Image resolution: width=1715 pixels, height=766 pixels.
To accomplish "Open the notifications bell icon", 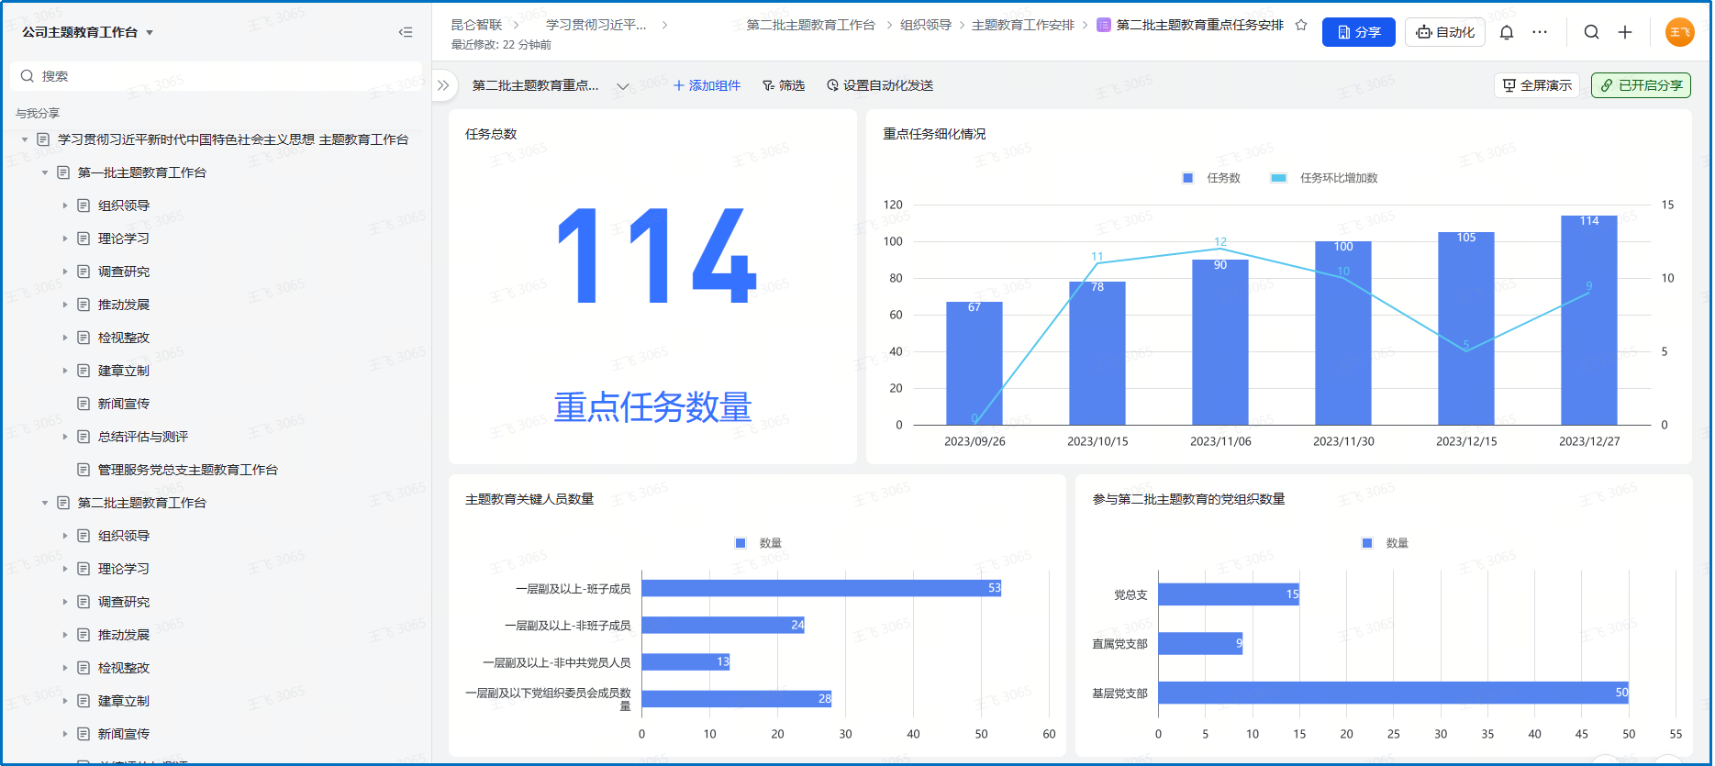I will click(1507, 32).
